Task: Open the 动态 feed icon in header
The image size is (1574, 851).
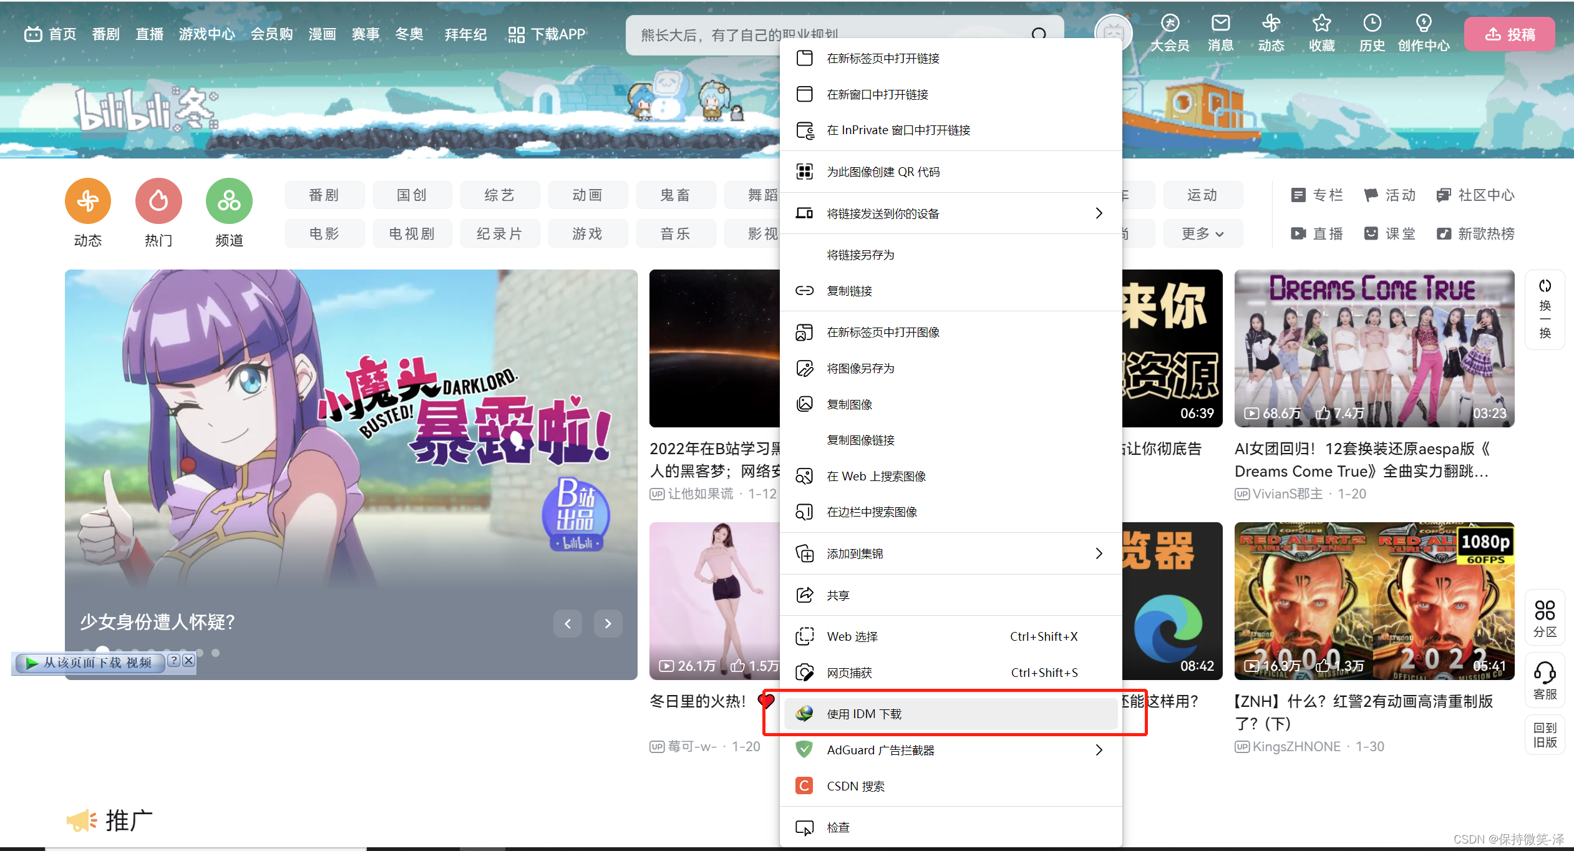Action: point(1271,32)
